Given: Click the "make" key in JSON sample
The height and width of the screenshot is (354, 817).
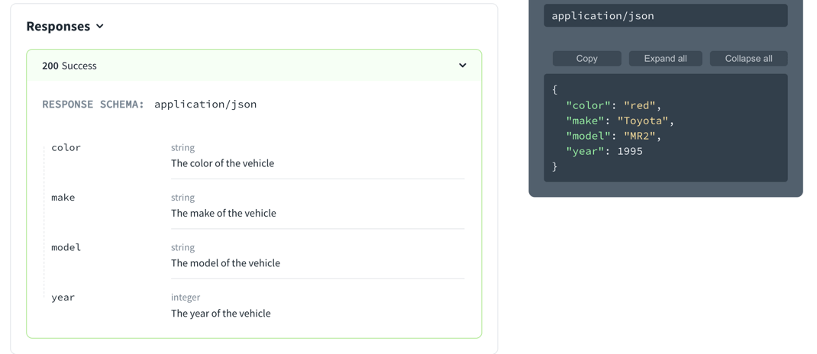Looking at the screenshot, I should coord(585,121).
